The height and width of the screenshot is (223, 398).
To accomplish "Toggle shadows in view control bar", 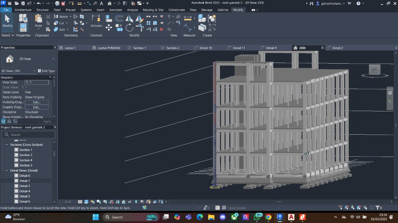I will coord(99,201).
